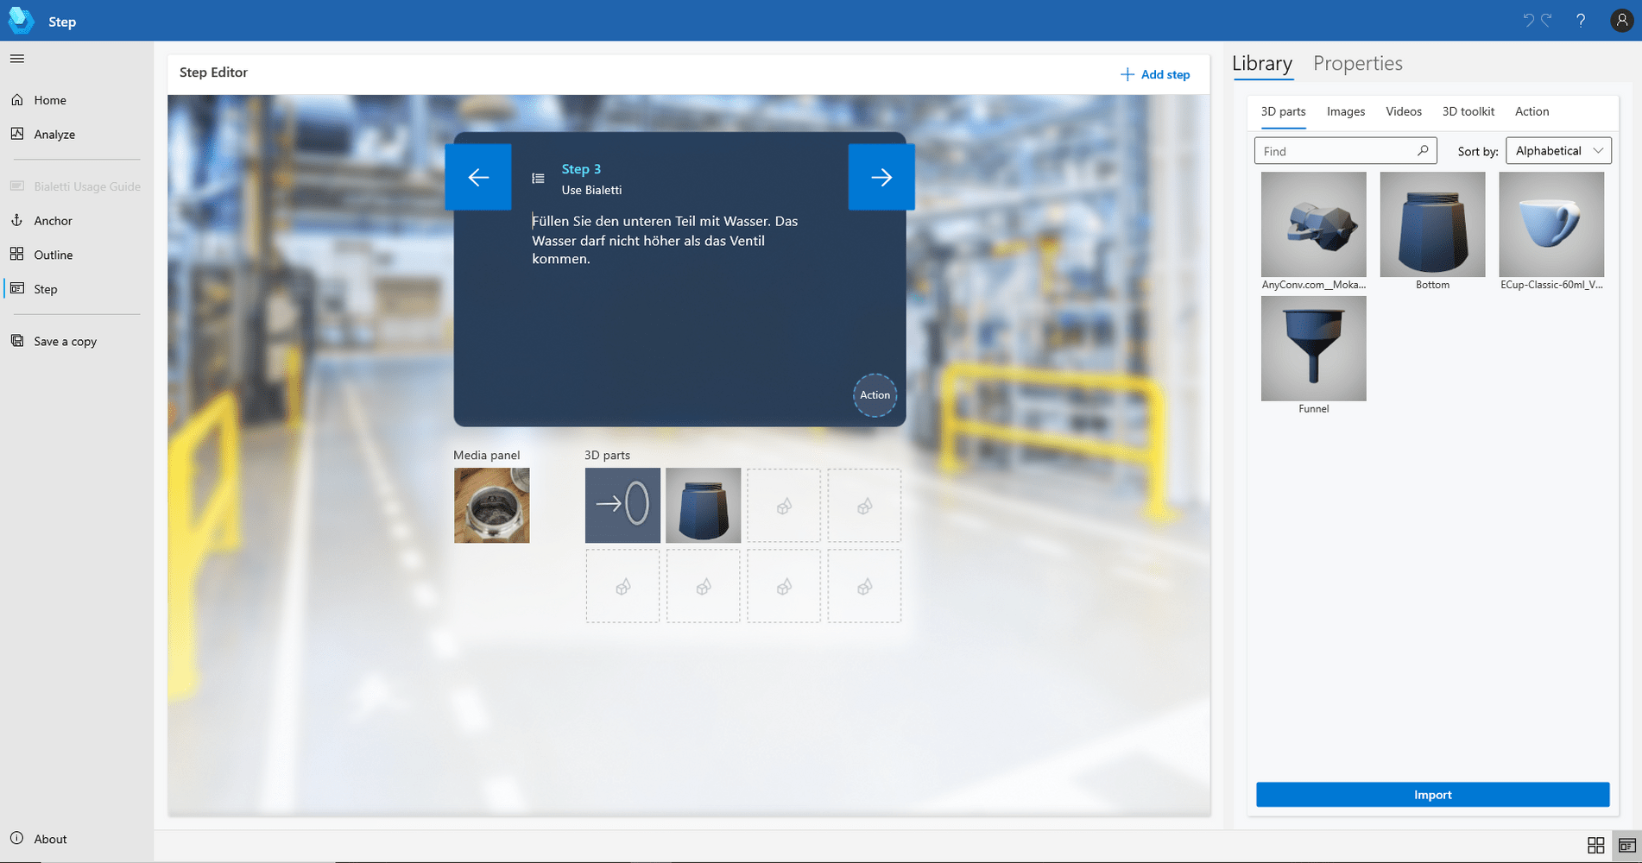This screenshot has width=1642, height=863.
Task: Click the Import button
Action: tap(1432, 795)
